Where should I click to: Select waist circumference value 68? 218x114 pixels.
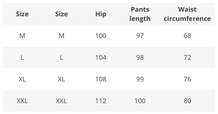click(x=187, y=36)
